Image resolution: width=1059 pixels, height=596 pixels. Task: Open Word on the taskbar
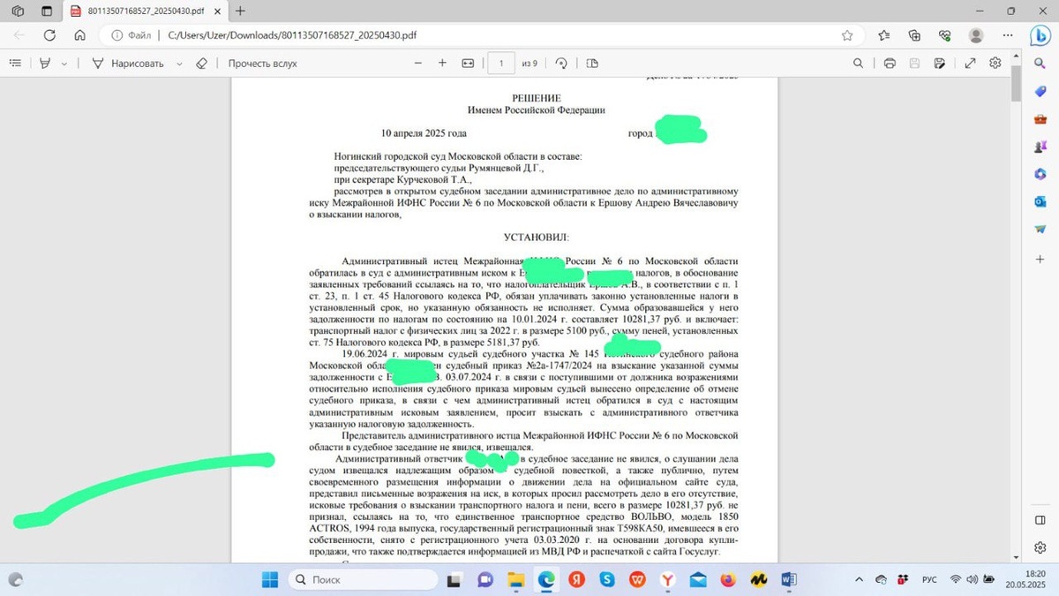coord(789,580)
